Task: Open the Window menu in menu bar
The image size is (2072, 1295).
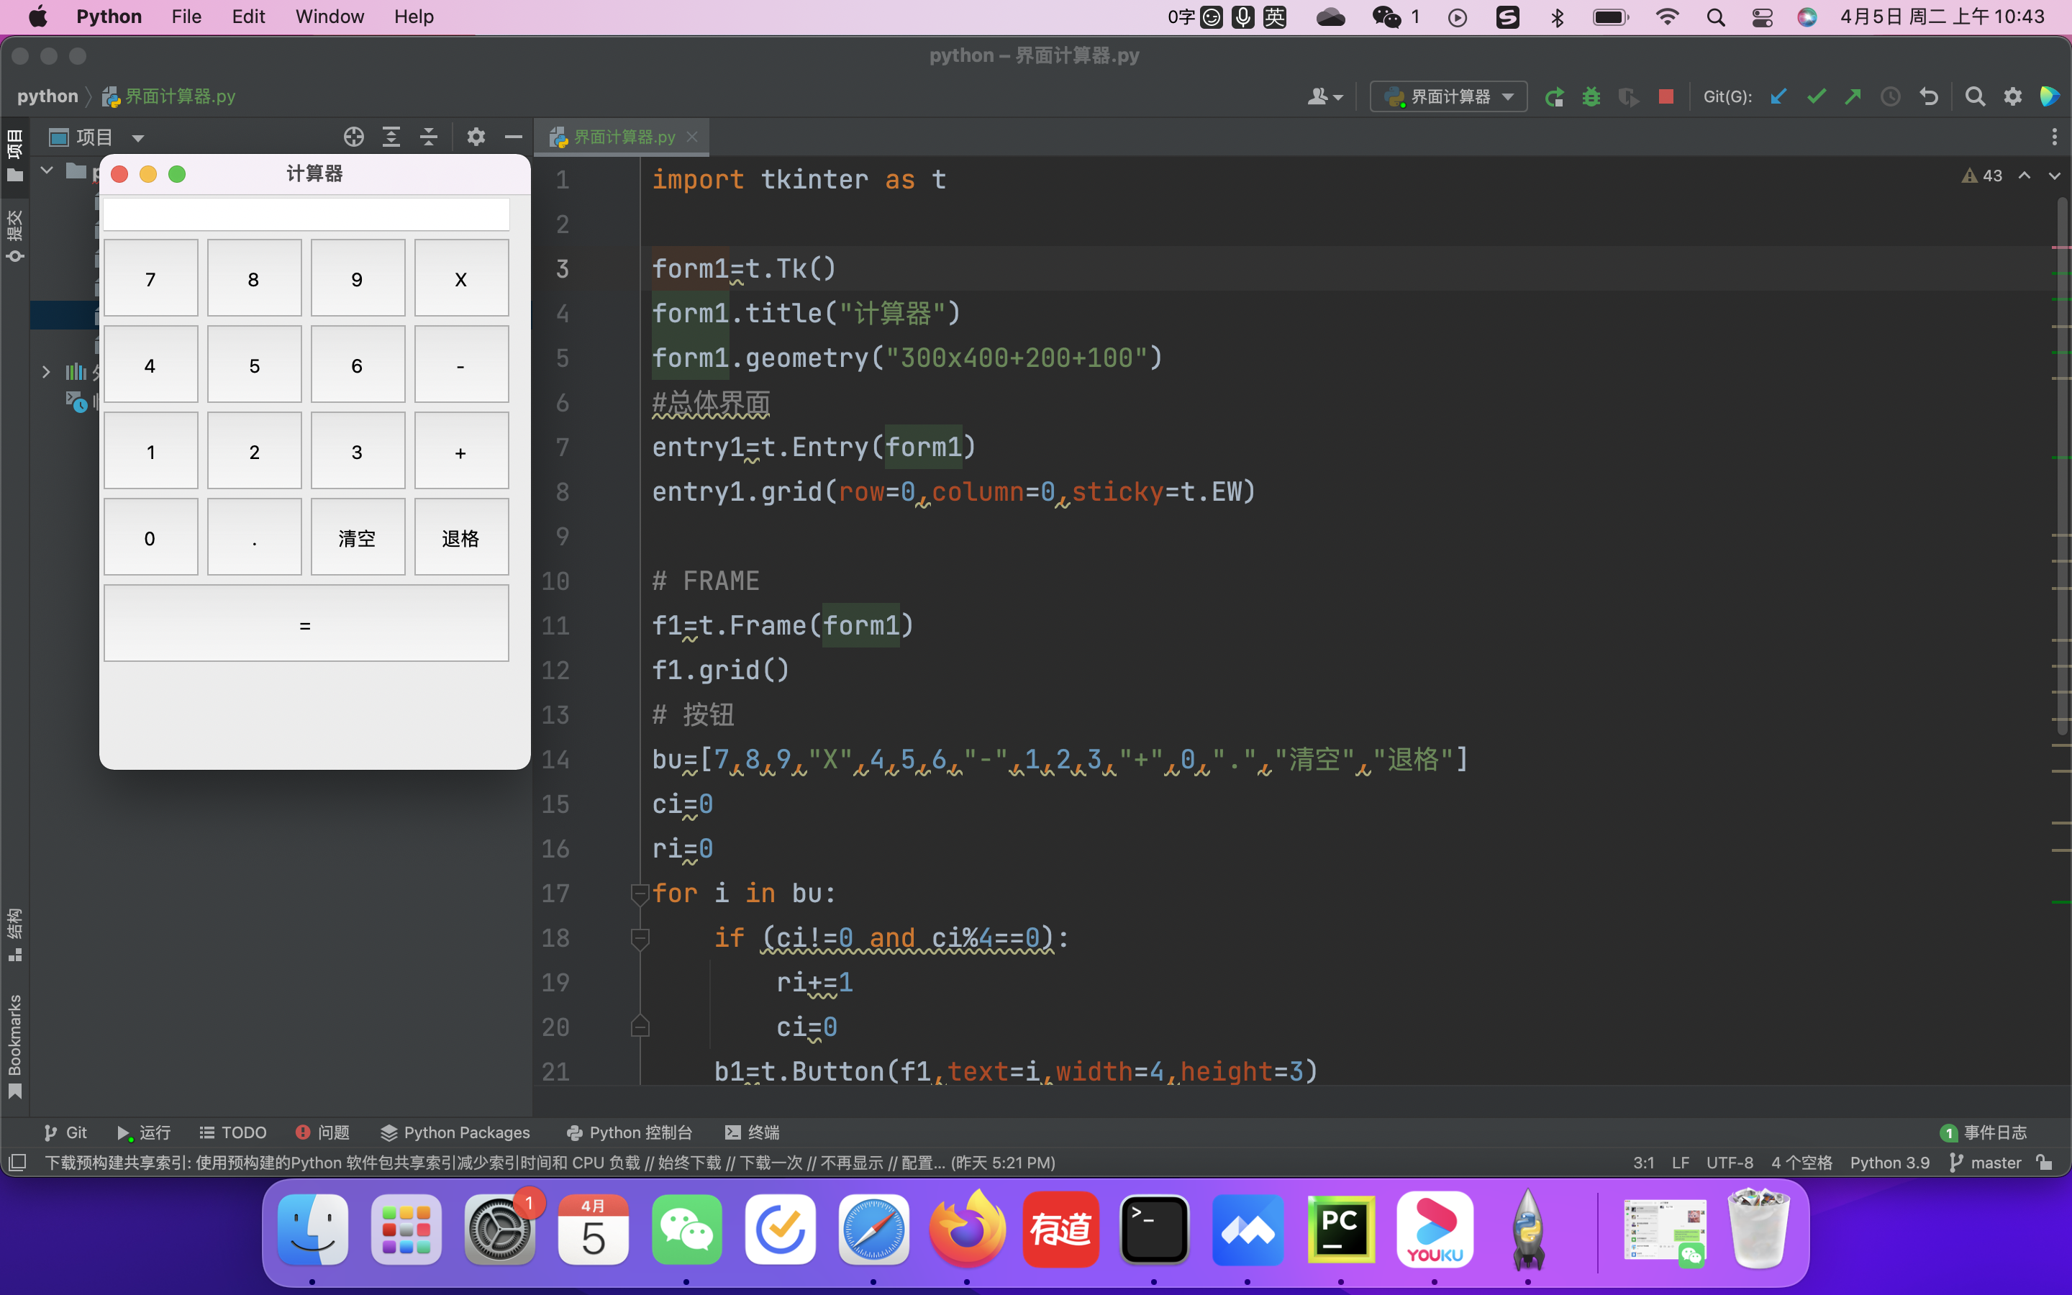Action: [330, 17]
